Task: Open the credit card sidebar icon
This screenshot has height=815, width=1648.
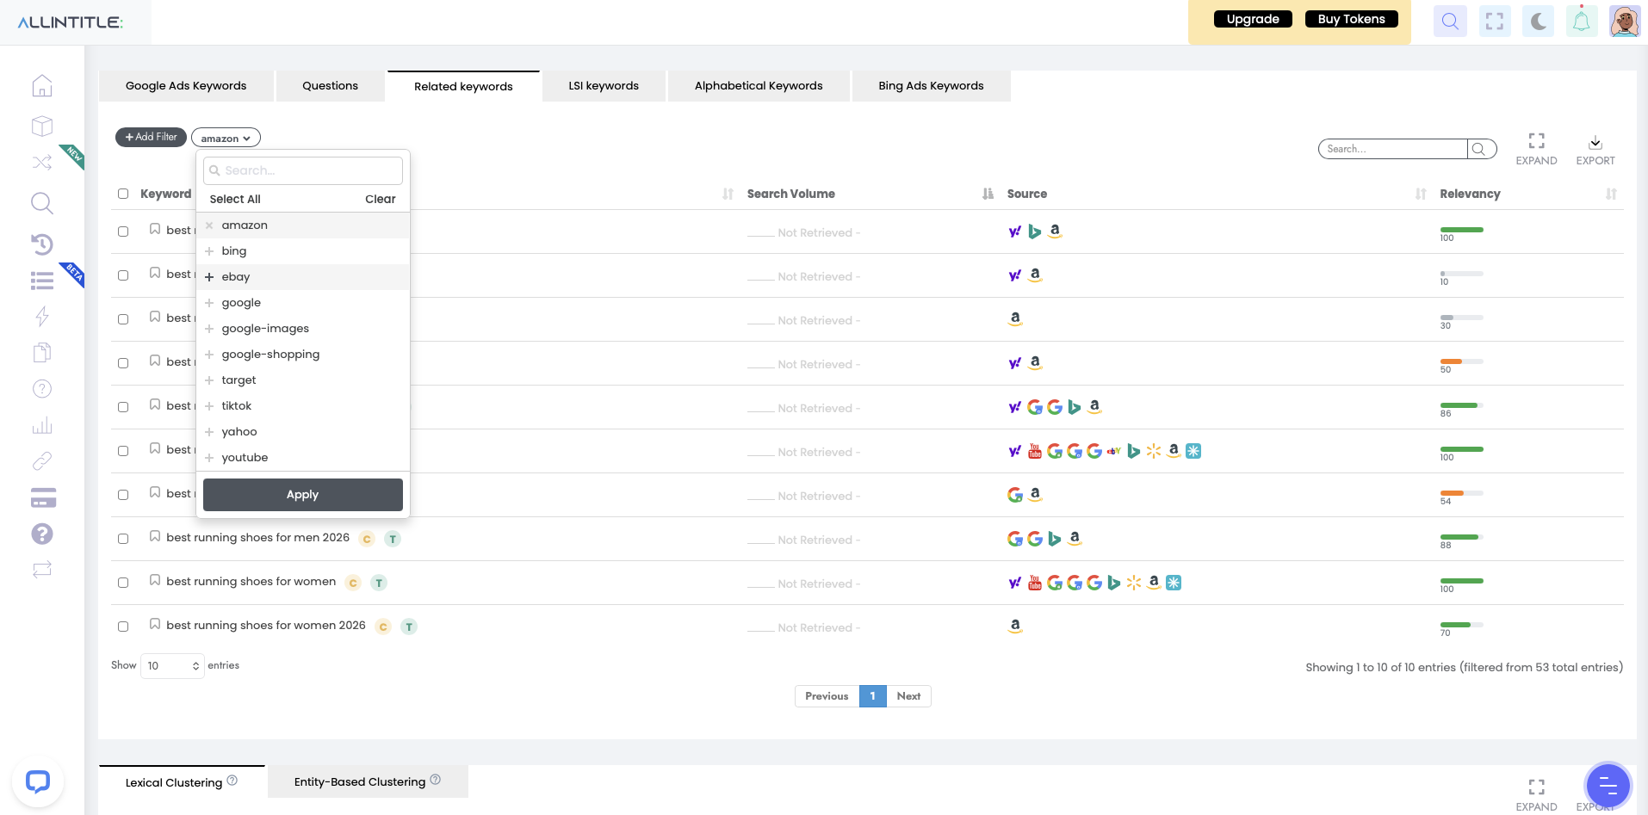Action: coord(43,497)
